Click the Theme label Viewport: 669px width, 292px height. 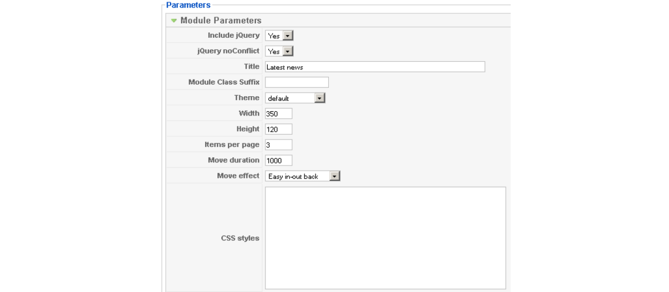coord(246,98)
